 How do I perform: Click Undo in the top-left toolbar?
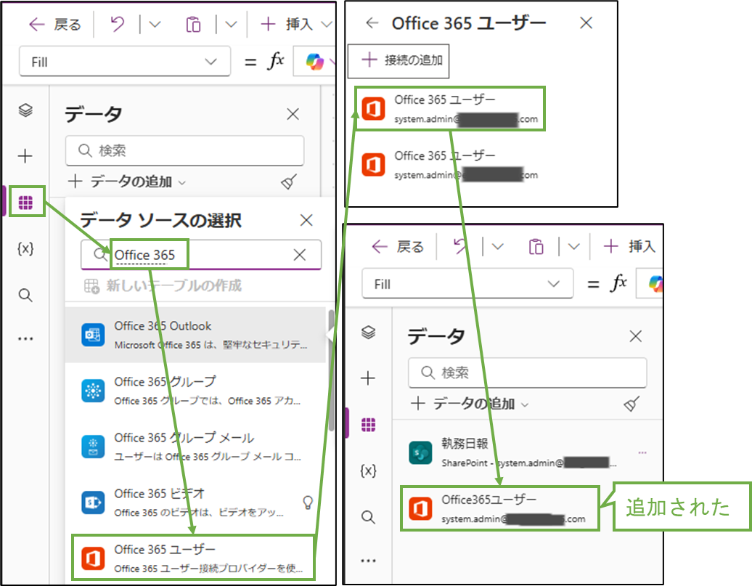click(118, 23)
